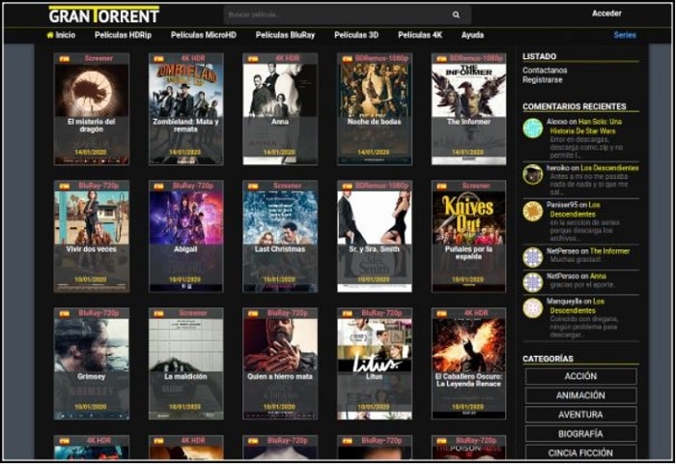This screenshot has width=676, height=465.
Task: Click the search movie input field
Action: pos(348,15)
